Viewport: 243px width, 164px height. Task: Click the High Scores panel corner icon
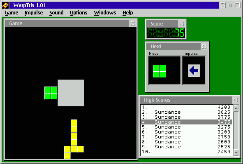[236, 100]
